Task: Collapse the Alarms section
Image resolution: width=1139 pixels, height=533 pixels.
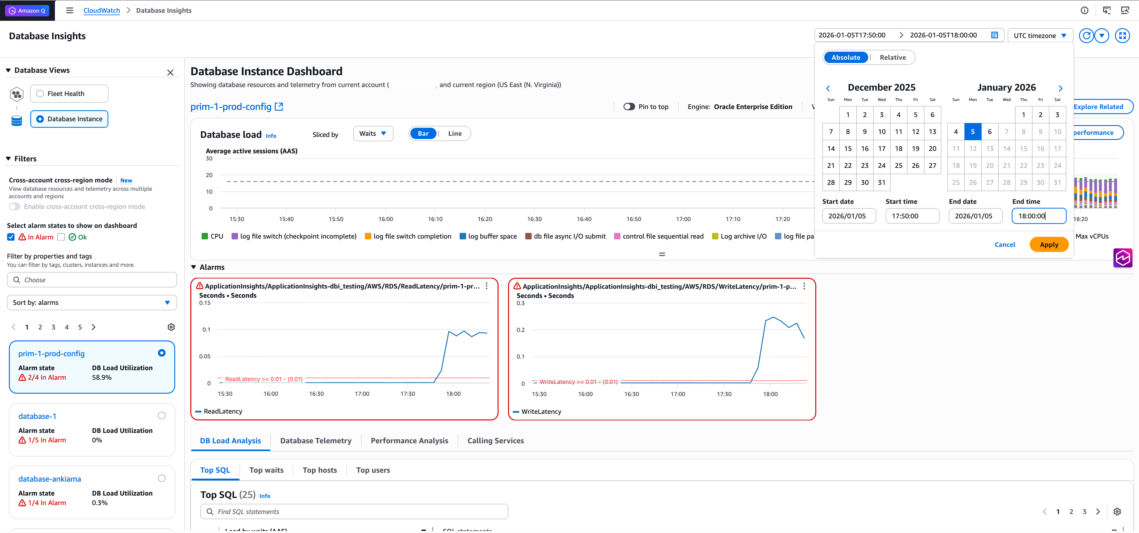Action: tap(194, 267)
